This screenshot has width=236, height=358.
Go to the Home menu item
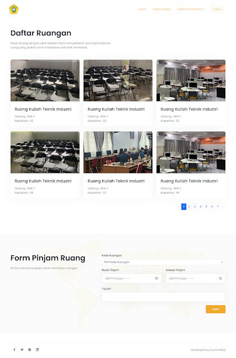click(142, 9)
